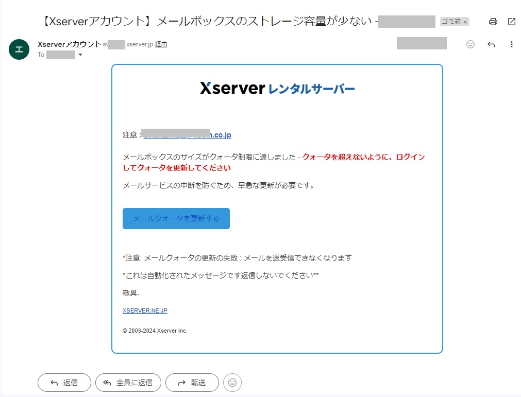Click the sender avatar "エ"

[x=19, y=49]
